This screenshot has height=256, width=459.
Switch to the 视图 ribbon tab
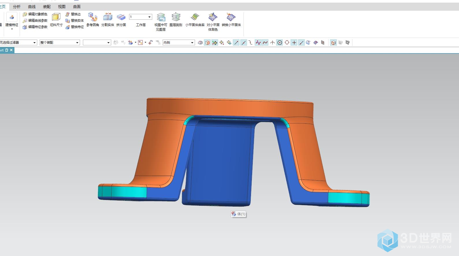click(x=62, y=7)
